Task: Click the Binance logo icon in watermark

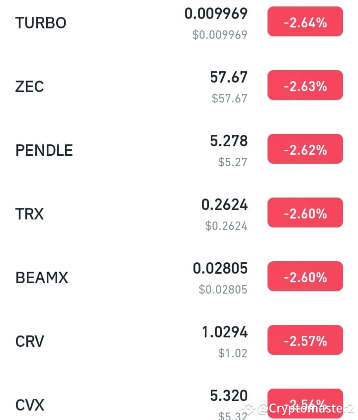Action: coord(249,409)
